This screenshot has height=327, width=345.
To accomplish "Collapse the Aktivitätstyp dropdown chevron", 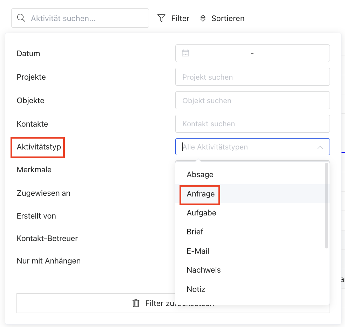I will [320, 147].
